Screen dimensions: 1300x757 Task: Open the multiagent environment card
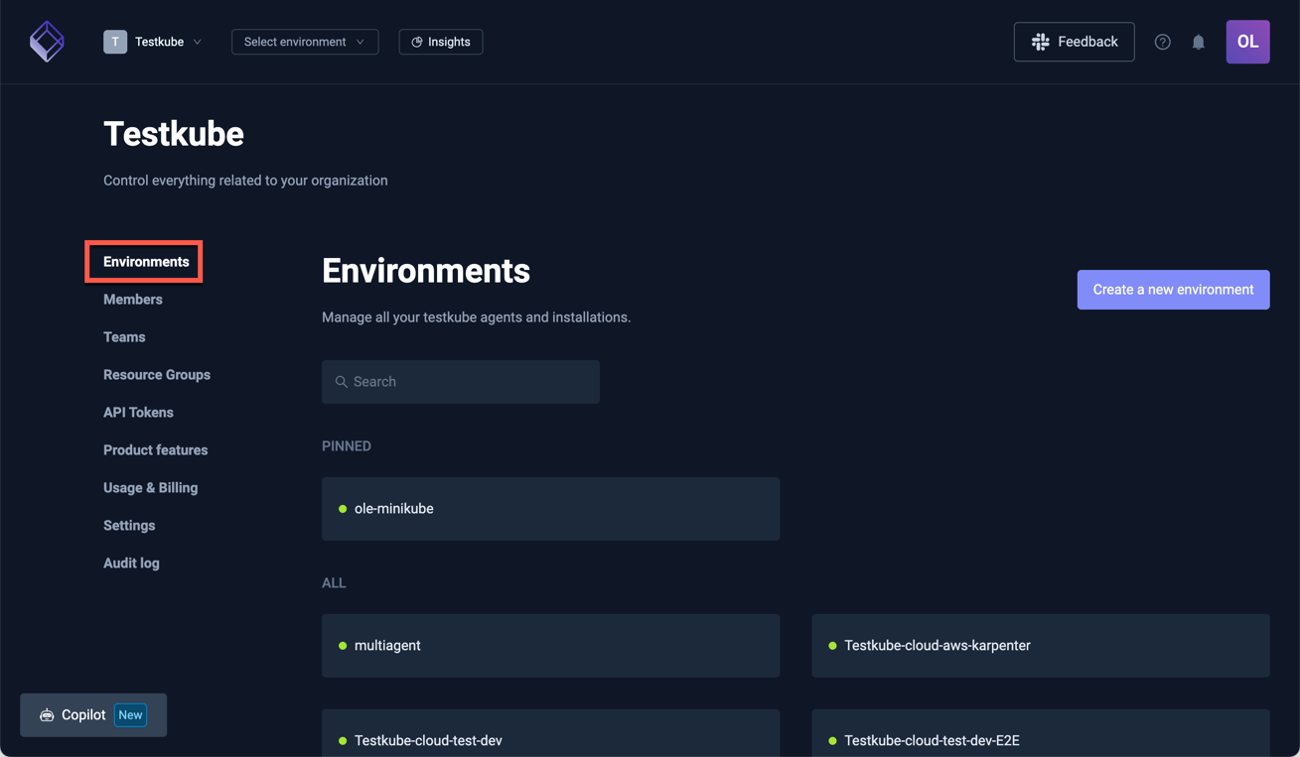(550, 645)
